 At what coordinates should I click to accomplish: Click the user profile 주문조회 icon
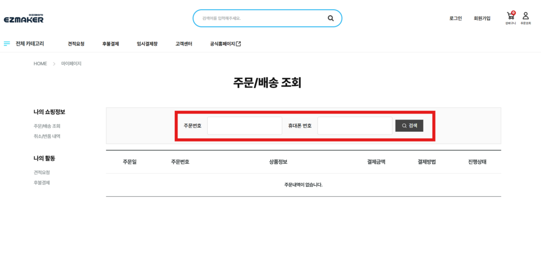[x=525, y=17]
